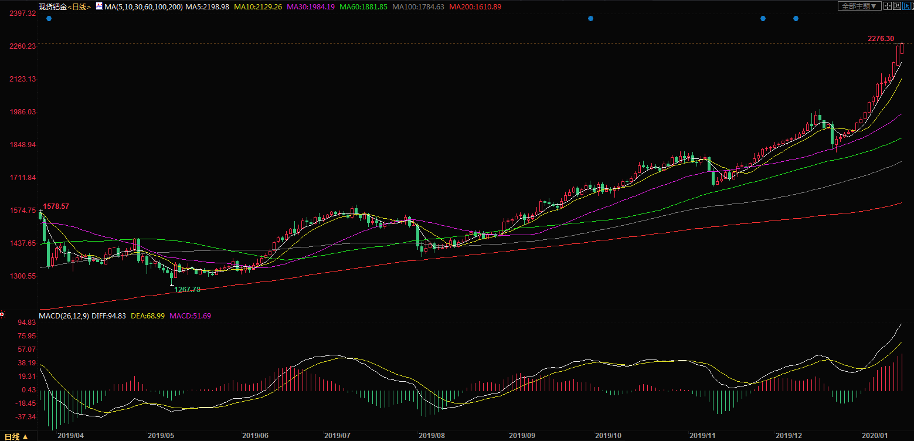The image size is (914, 441).
Task: Click the -18.45 MACD axis value
Action: (26, 403)
